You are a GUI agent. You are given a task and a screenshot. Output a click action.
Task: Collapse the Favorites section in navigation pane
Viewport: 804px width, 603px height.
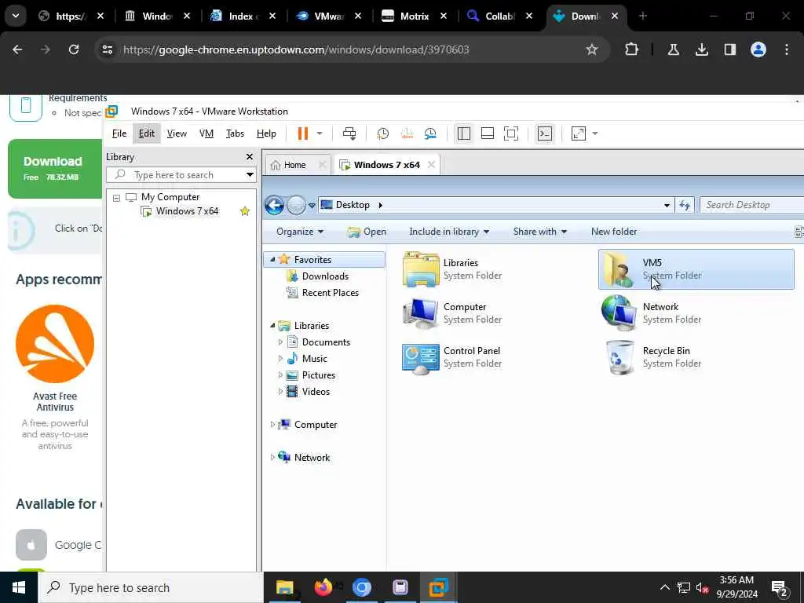[x=272, y=259]
